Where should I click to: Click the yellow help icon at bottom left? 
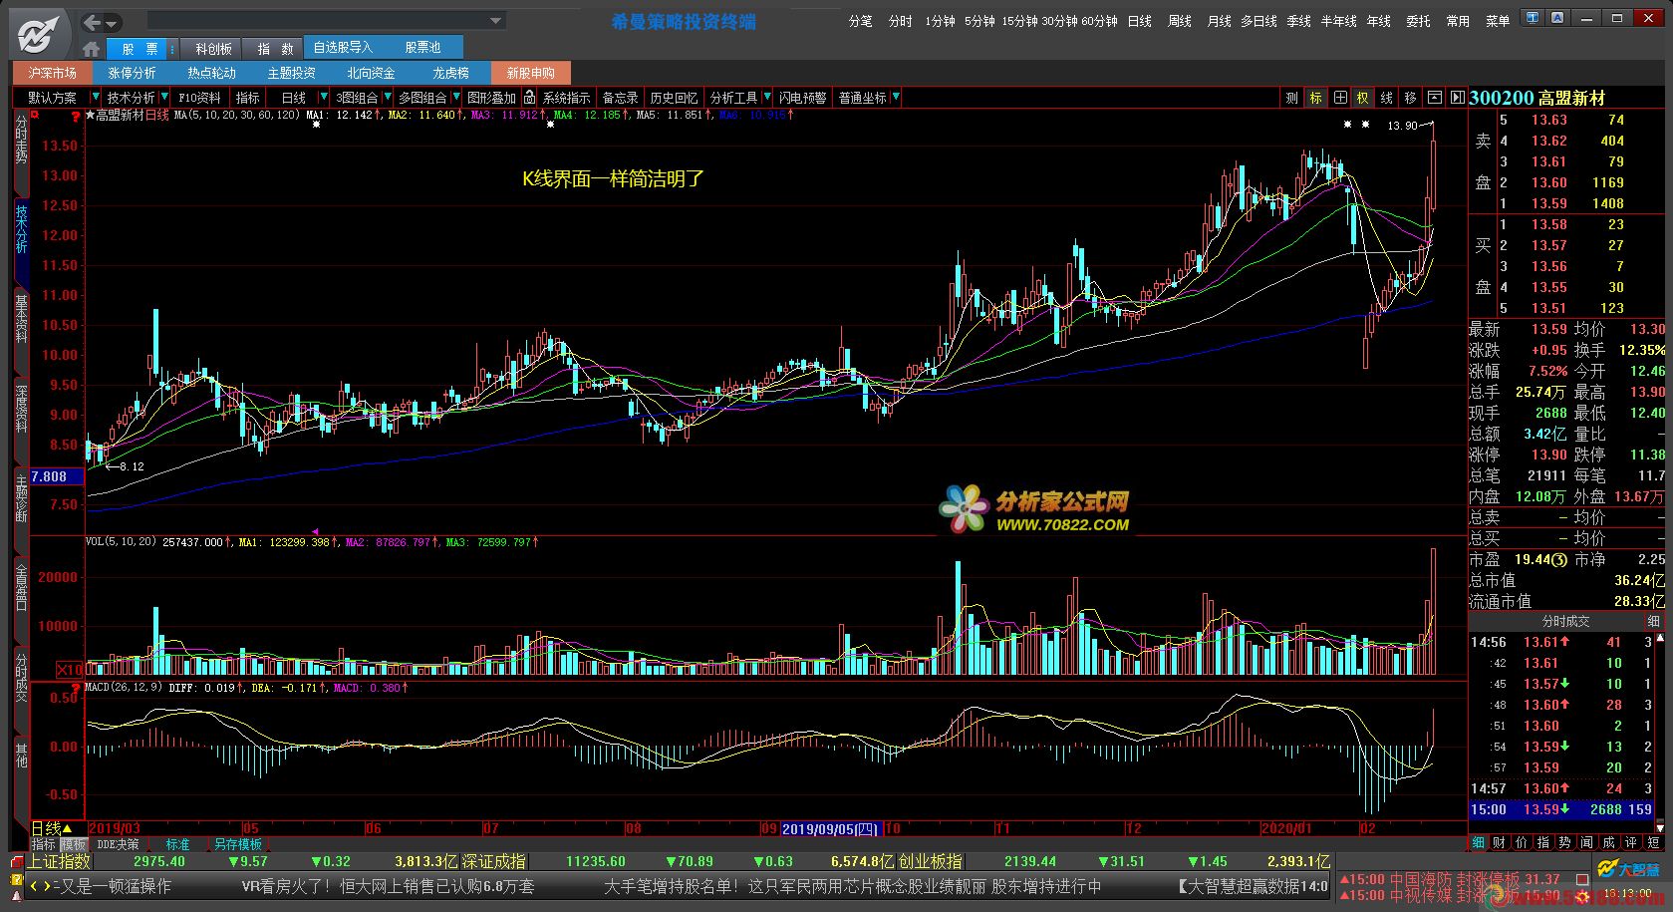pos(16,879)
